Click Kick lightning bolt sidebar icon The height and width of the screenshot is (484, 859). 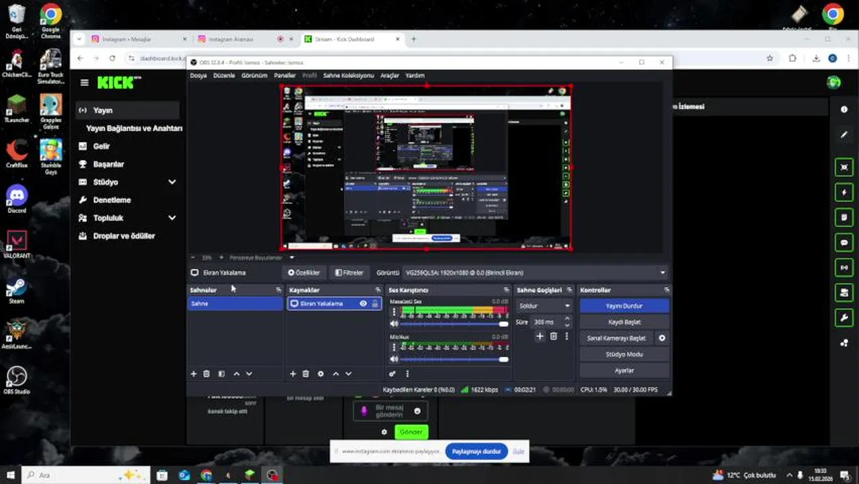[844, 192]
